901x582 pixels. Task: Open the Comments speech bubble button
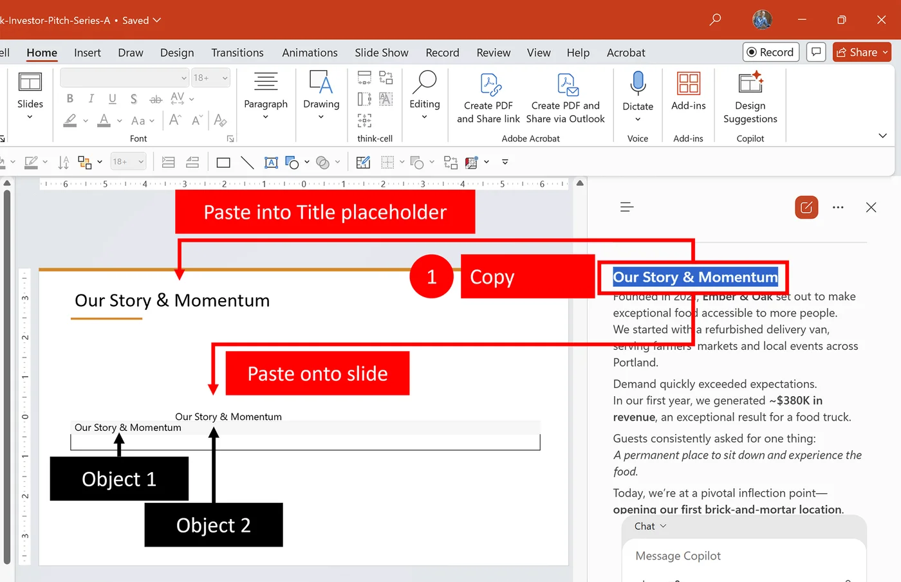(x=816, y=52)
